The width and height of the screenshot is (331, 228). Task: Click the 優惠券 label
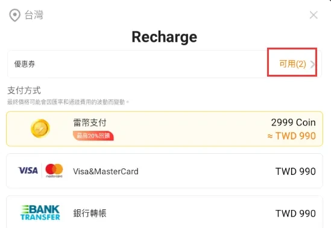25,64
